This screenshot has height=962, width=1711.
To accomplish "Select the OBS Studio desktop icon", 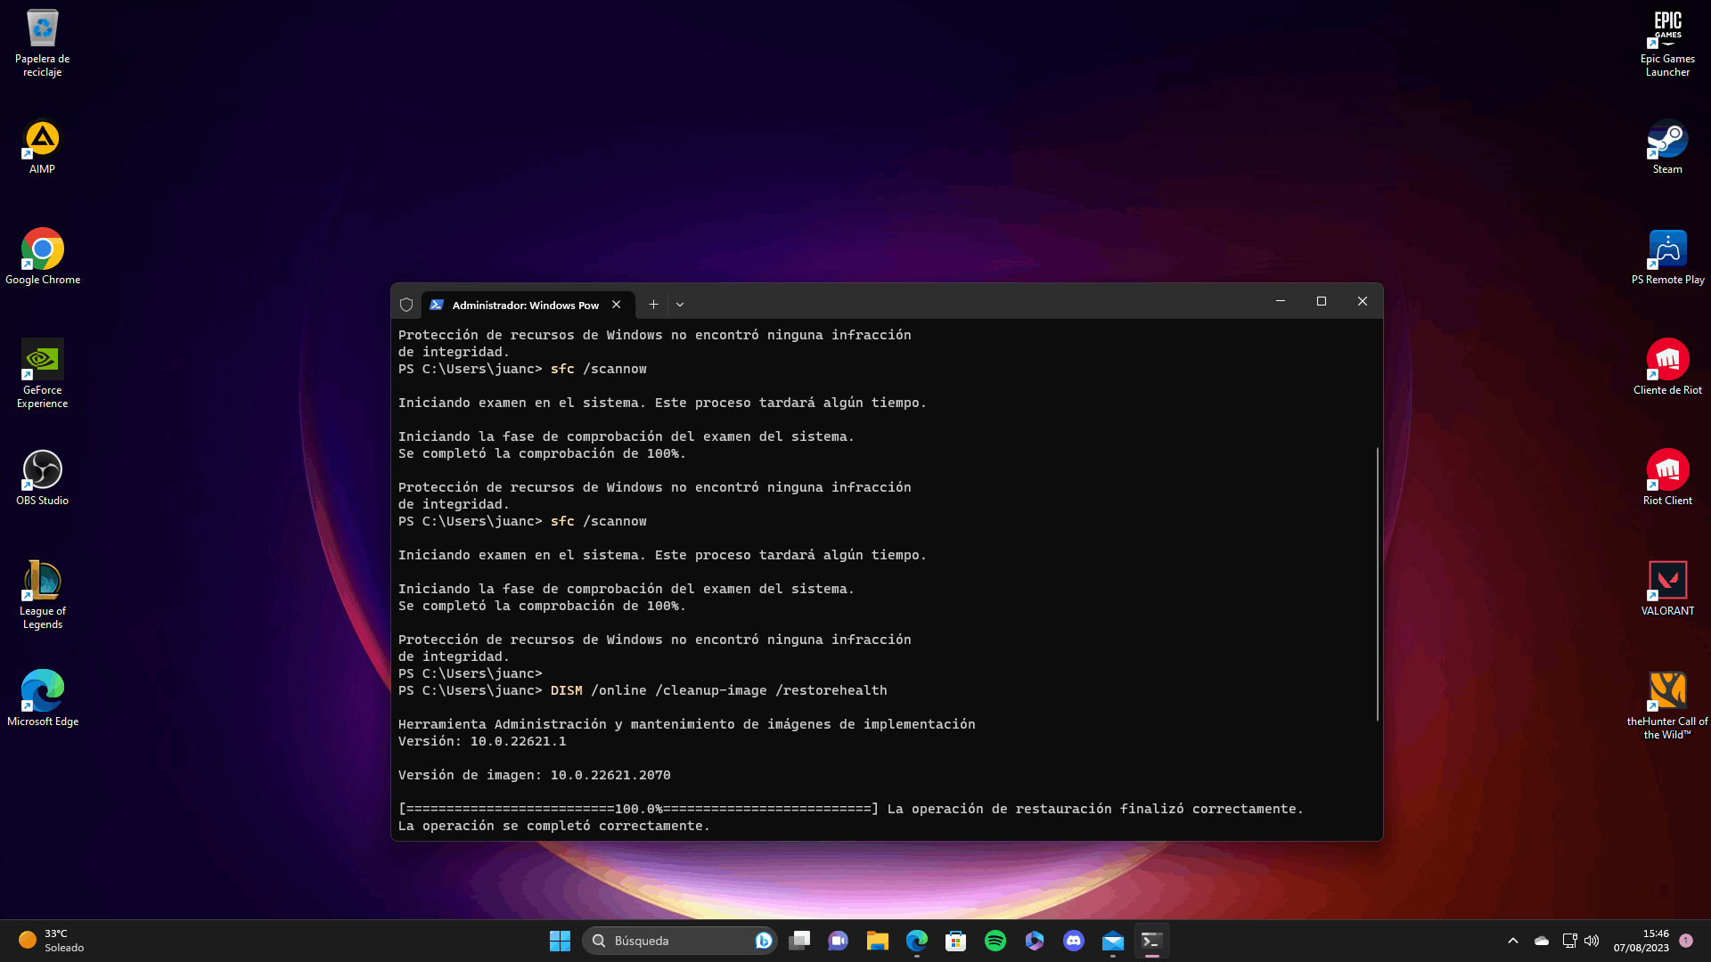I will coord(42,477).
